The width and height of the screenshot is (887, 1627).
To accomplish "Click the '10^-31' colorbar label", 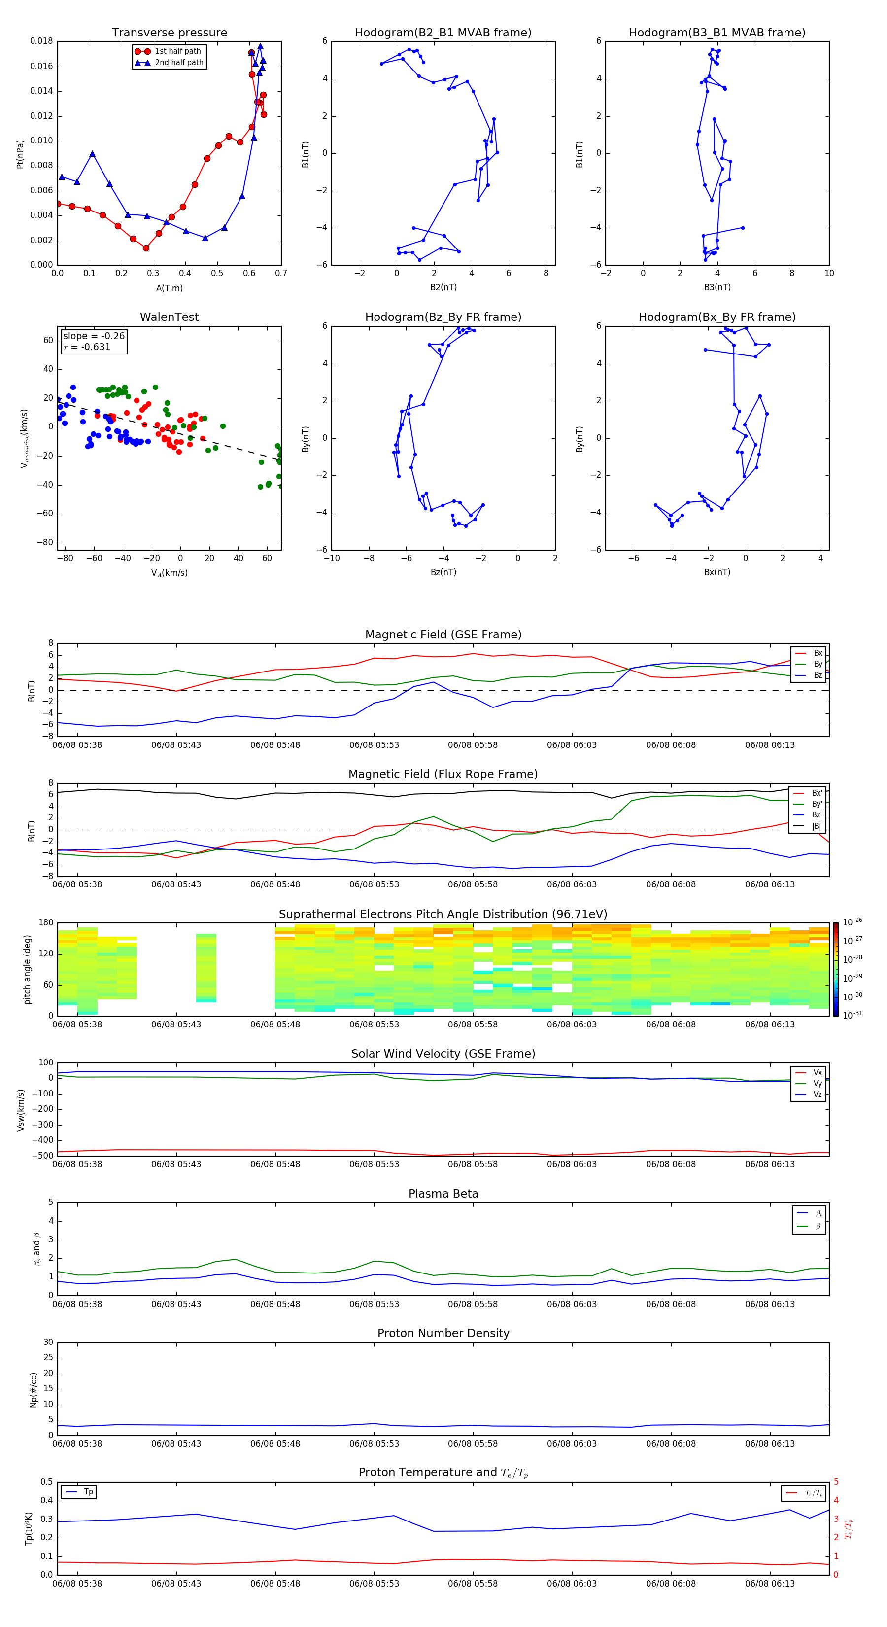I will pyautogui.click(x=853, y=1015).
